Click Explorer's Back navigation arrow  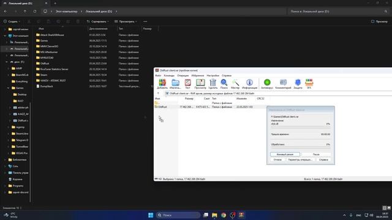click(x=6, y=12)
